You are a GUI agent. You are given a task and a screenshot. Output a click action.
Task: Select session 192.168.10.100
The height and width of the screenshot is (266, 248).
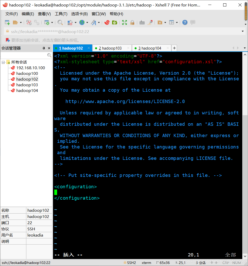click(30, 68)
